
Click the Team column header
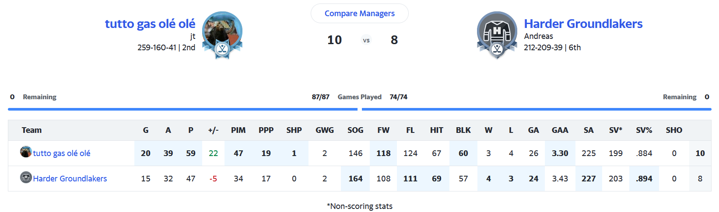(x=32, y=130)
